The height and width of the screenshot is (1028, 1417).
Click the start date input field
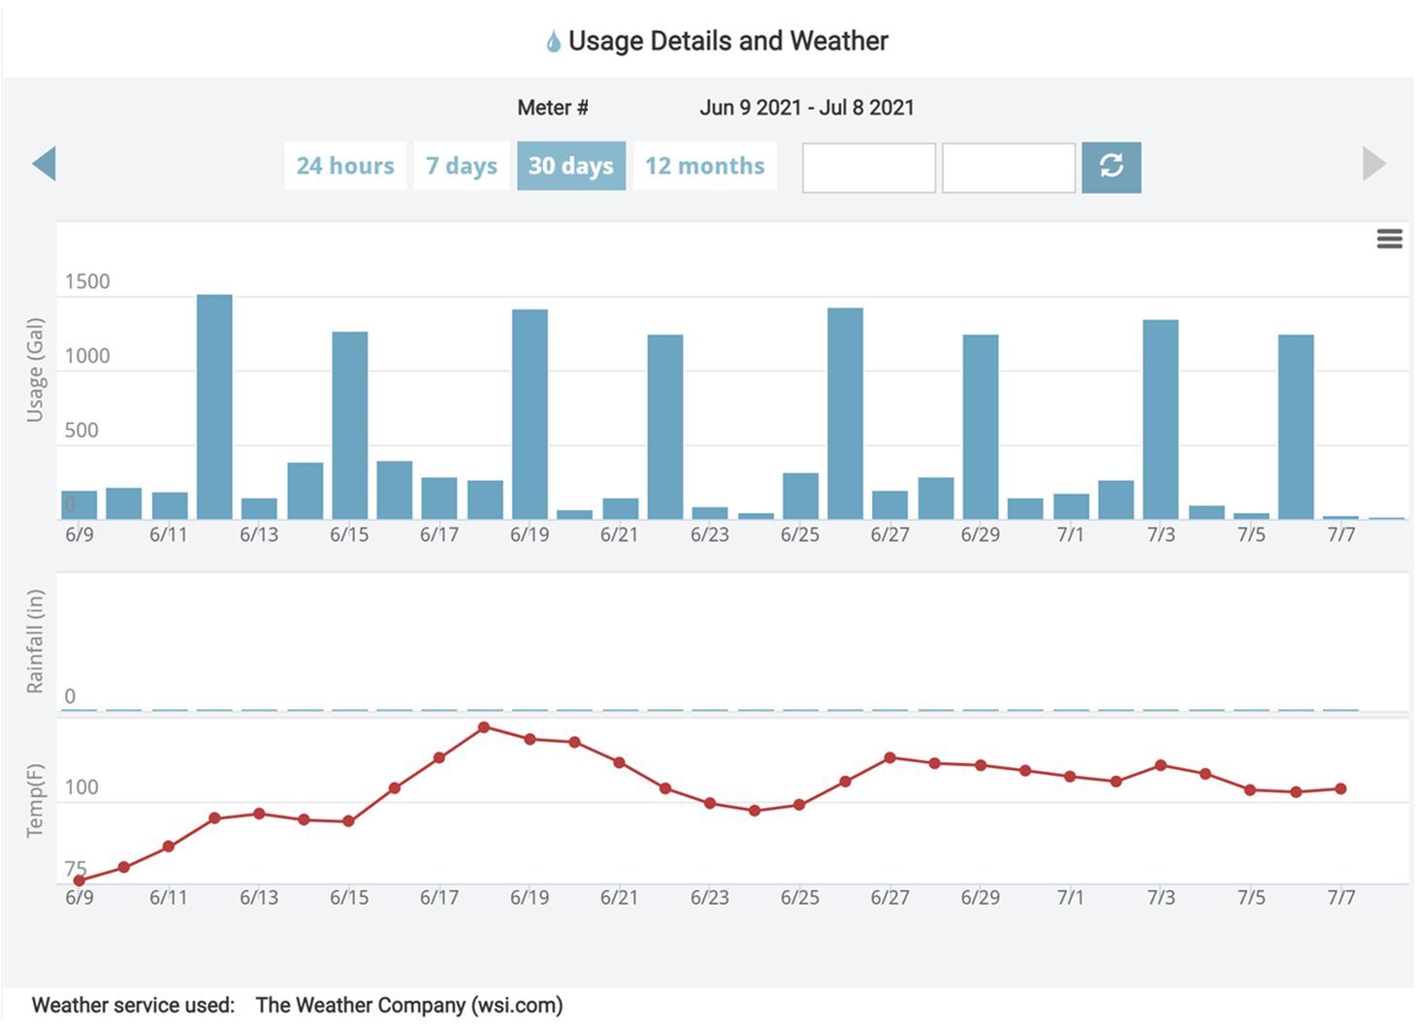(x=868, y=166)
